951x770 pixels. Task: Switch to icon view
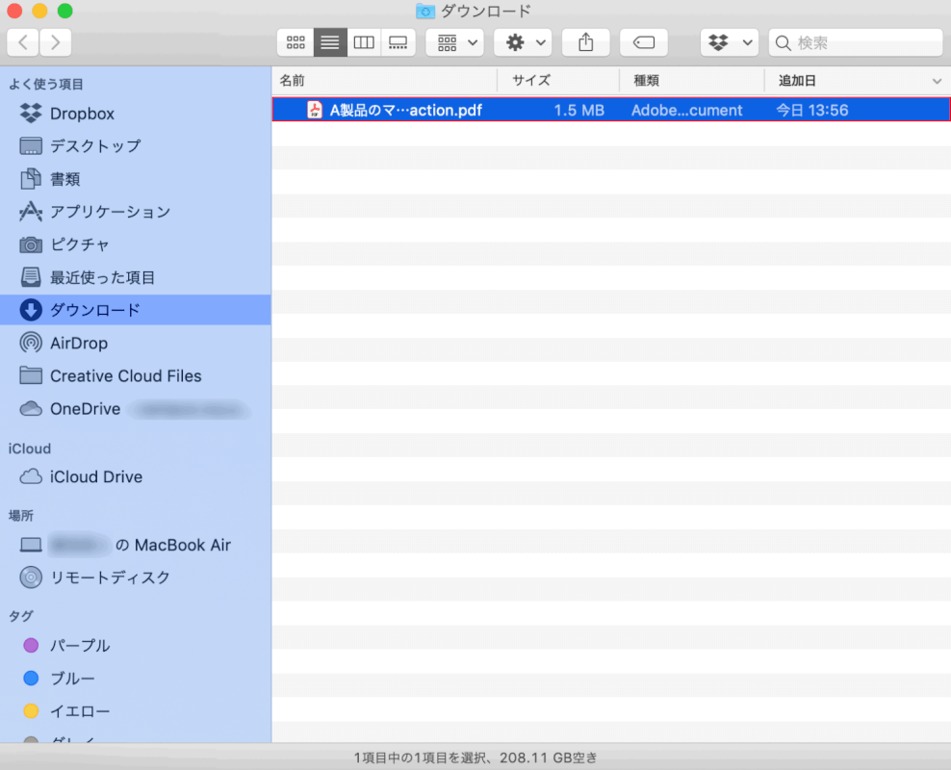(x=296, y=42)
